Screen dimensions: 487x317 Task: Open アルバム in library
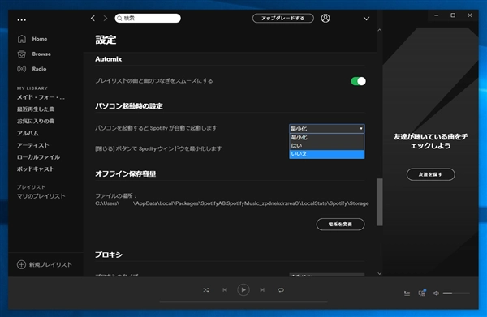tap(28, 134)
